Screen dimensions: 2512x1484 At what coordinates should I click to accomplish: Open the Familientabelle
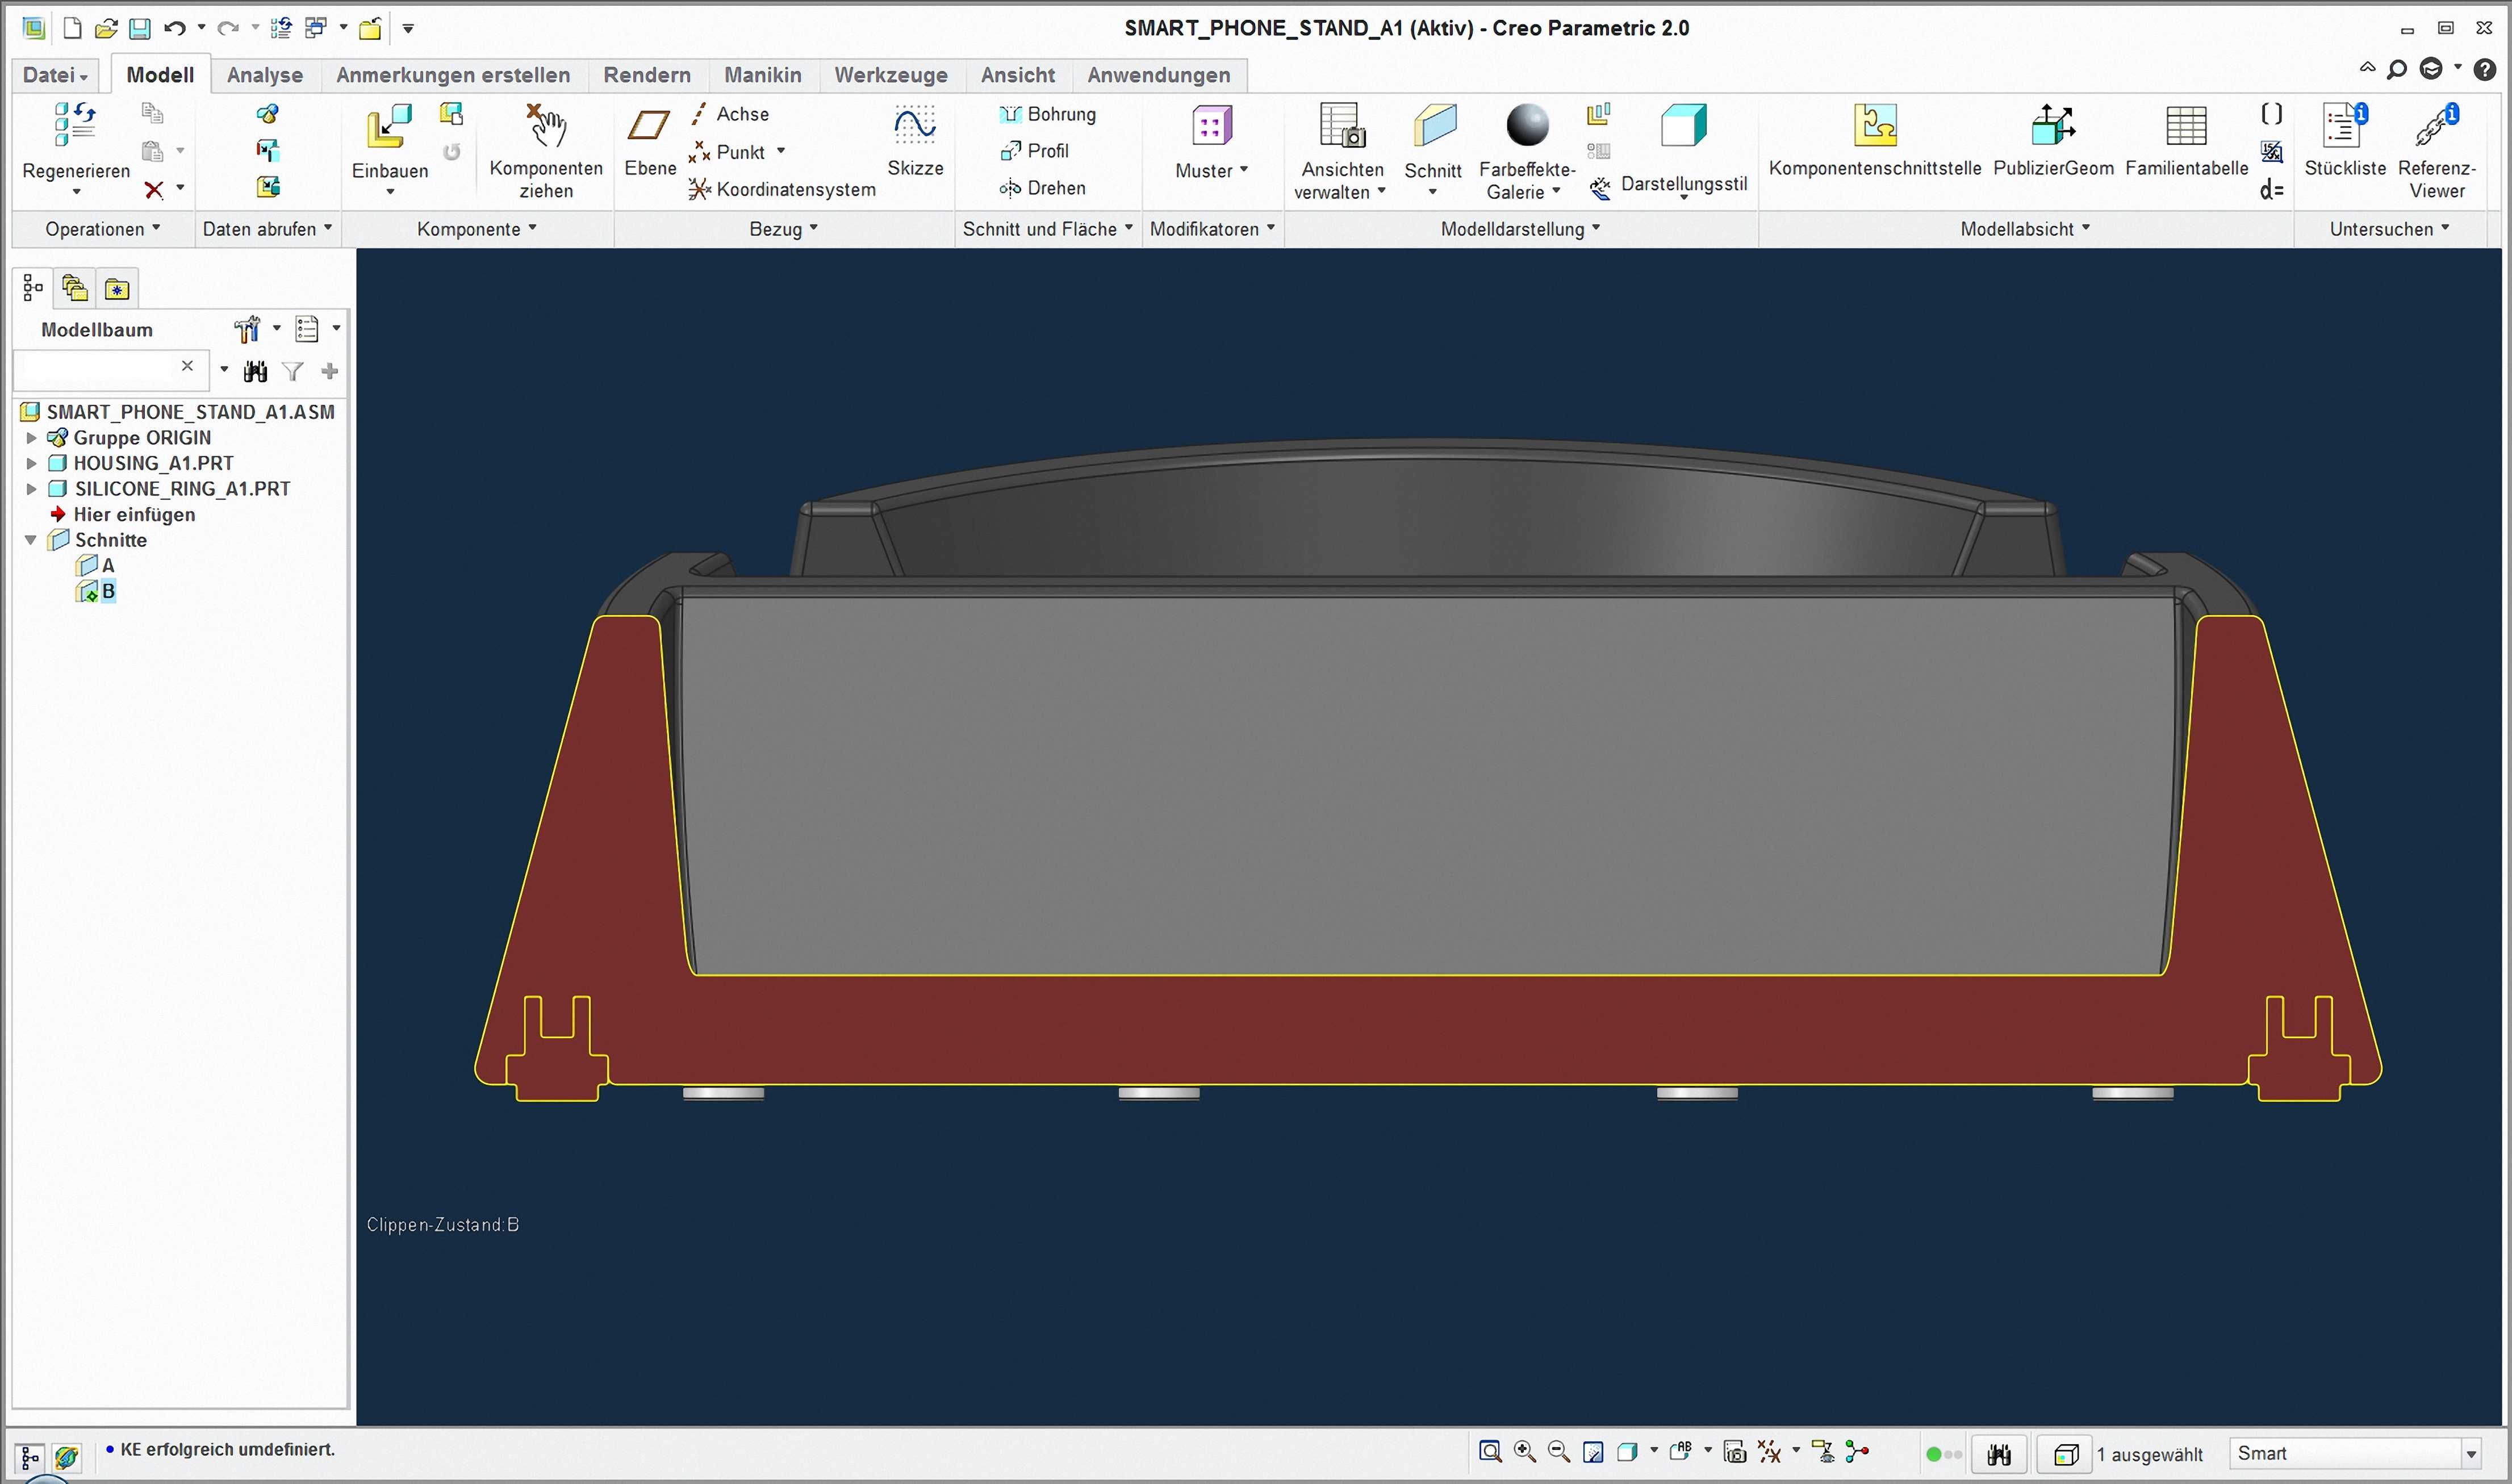click(2187, 141)
